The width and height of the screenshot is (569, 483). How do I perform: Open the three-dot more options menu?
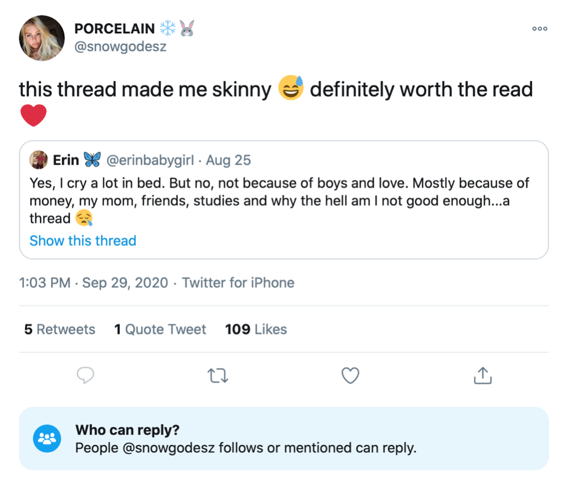tap(539, 29)
